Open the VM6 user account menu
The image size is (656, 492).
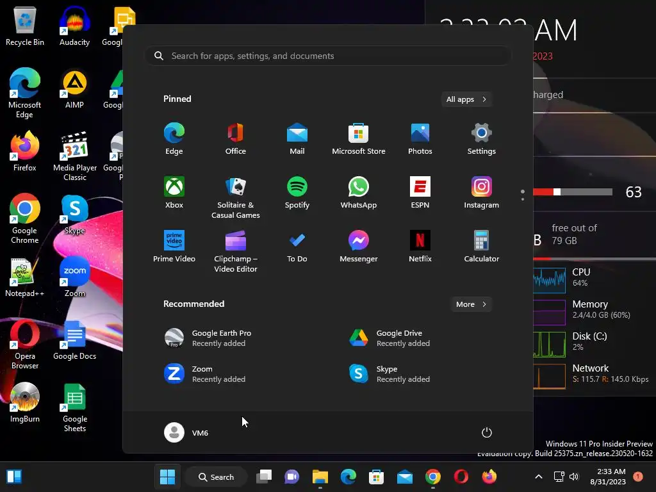pyautogui.click(x=186, y=432)
